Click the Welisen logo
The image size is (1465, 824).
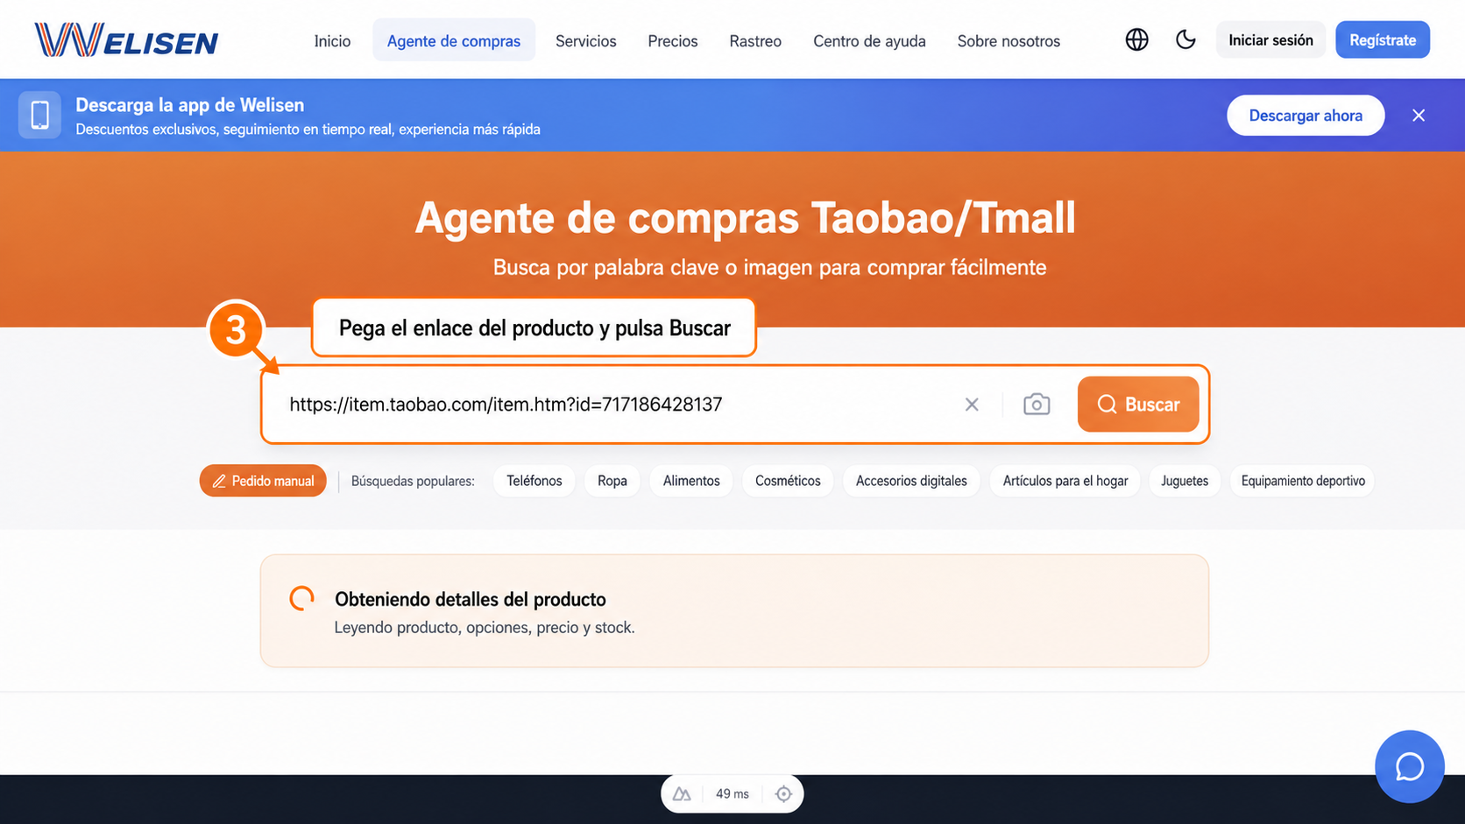(126, 40)
